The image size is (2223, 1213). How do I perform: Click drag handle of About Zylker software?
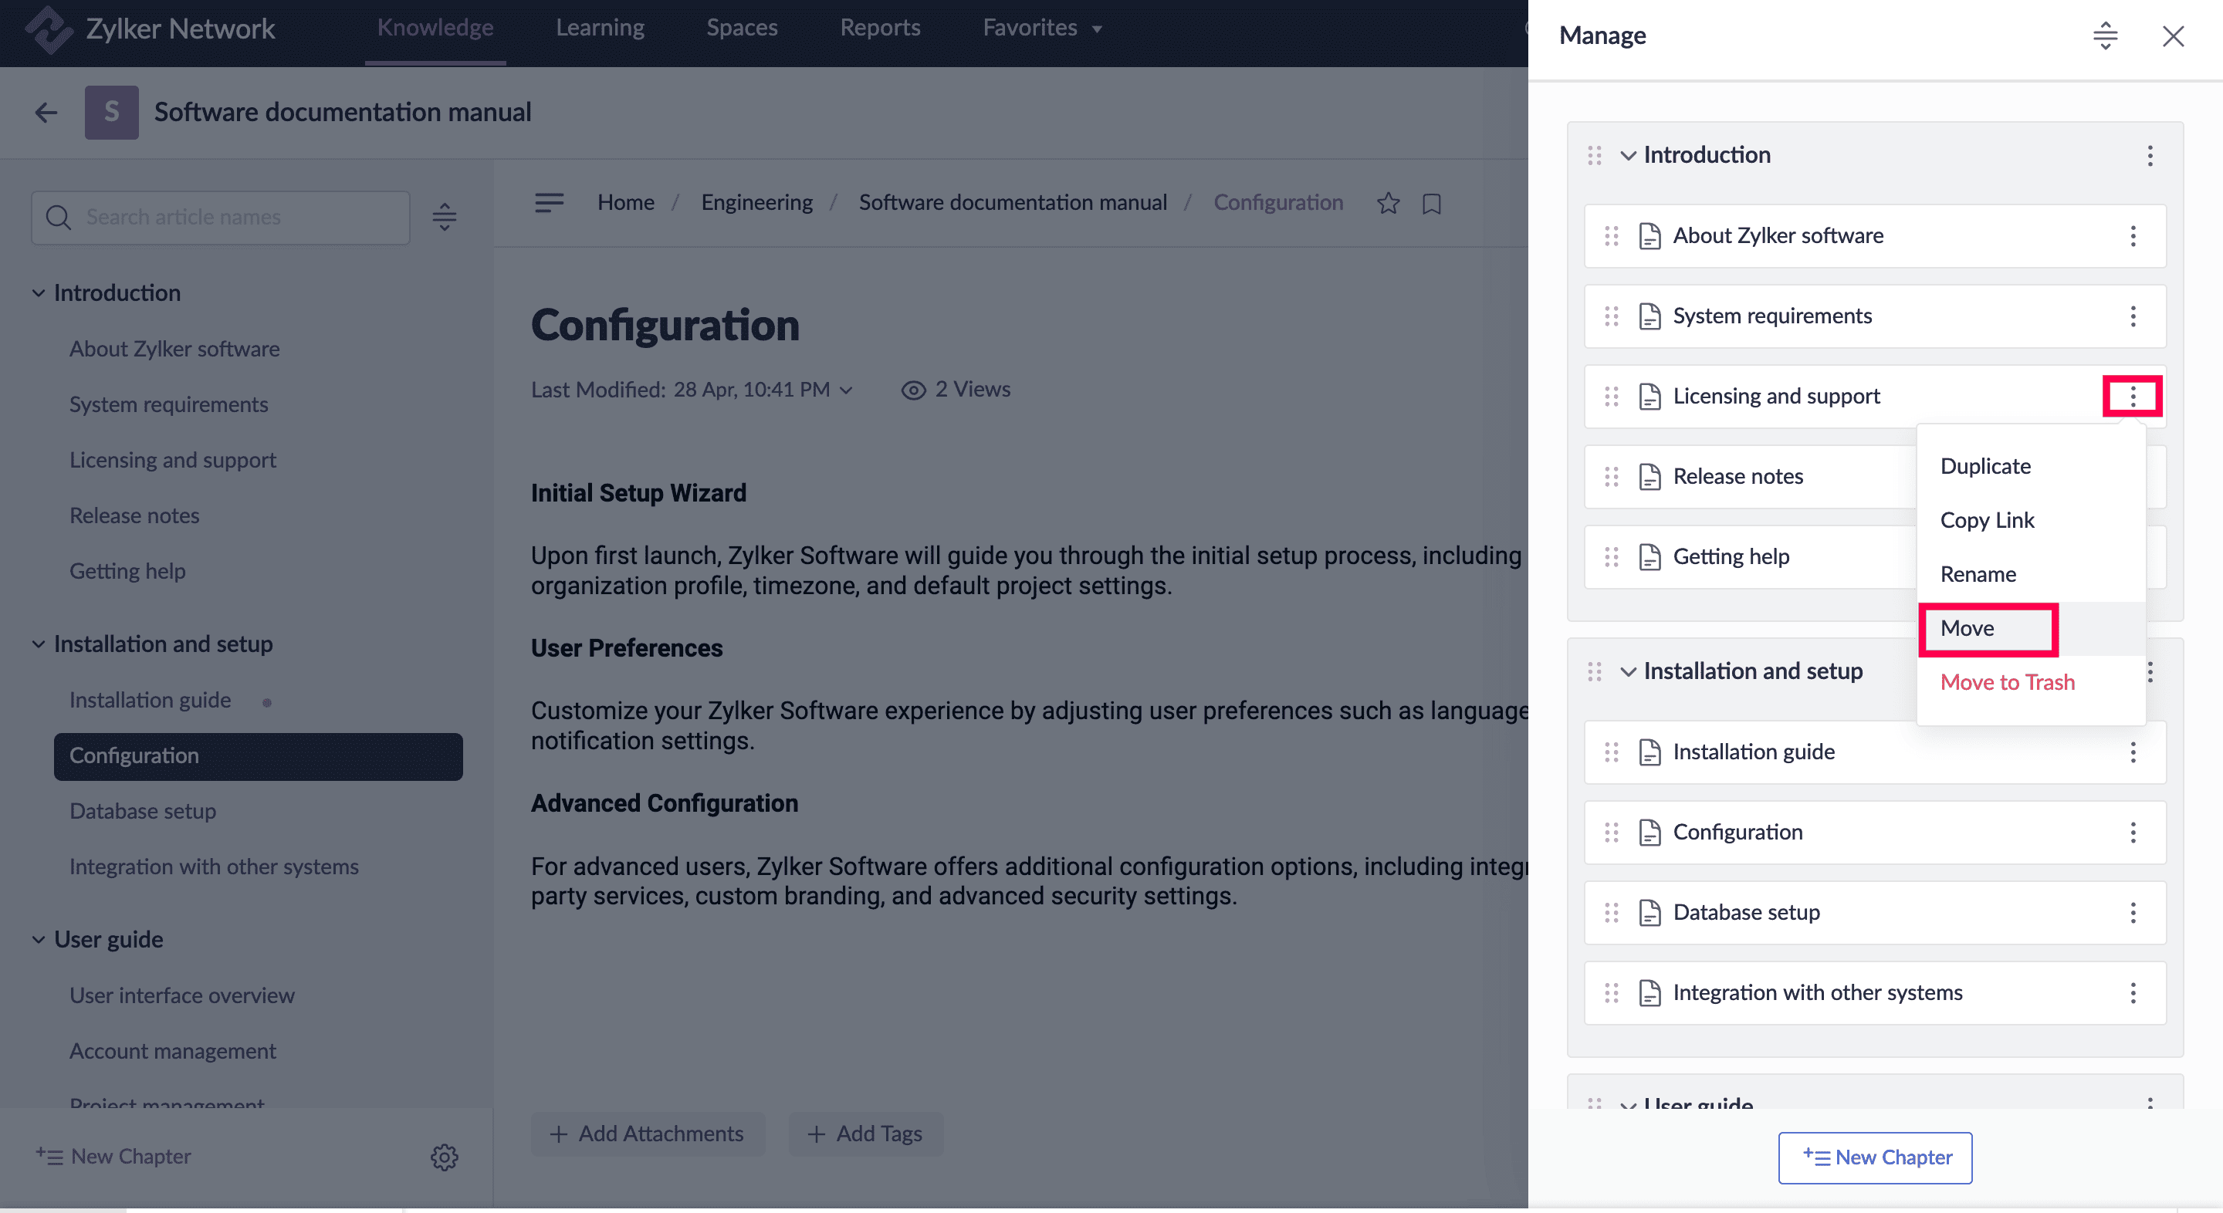pos(1611,235)
